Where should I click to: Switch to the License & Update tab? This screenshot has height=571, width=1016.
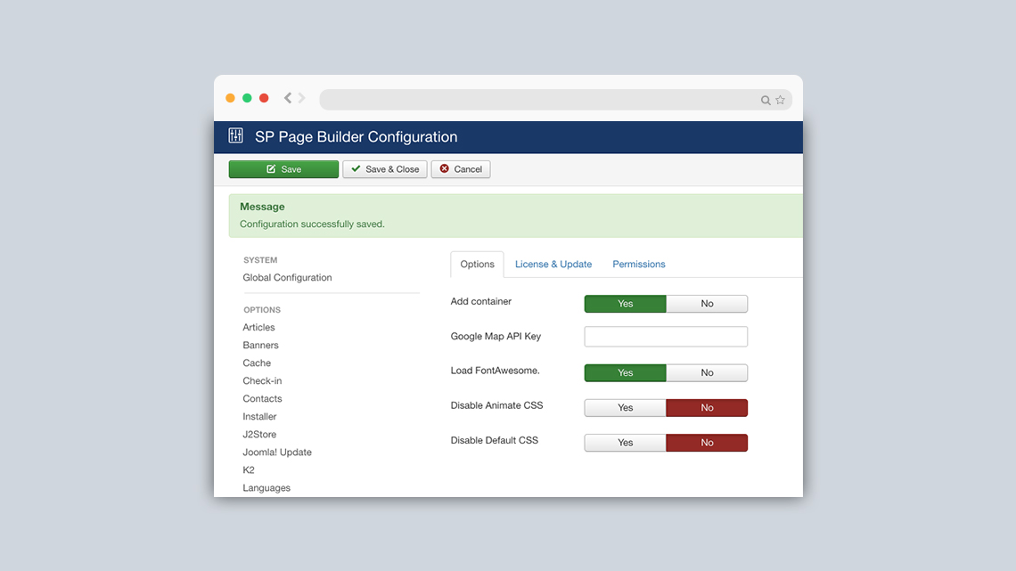553,265
